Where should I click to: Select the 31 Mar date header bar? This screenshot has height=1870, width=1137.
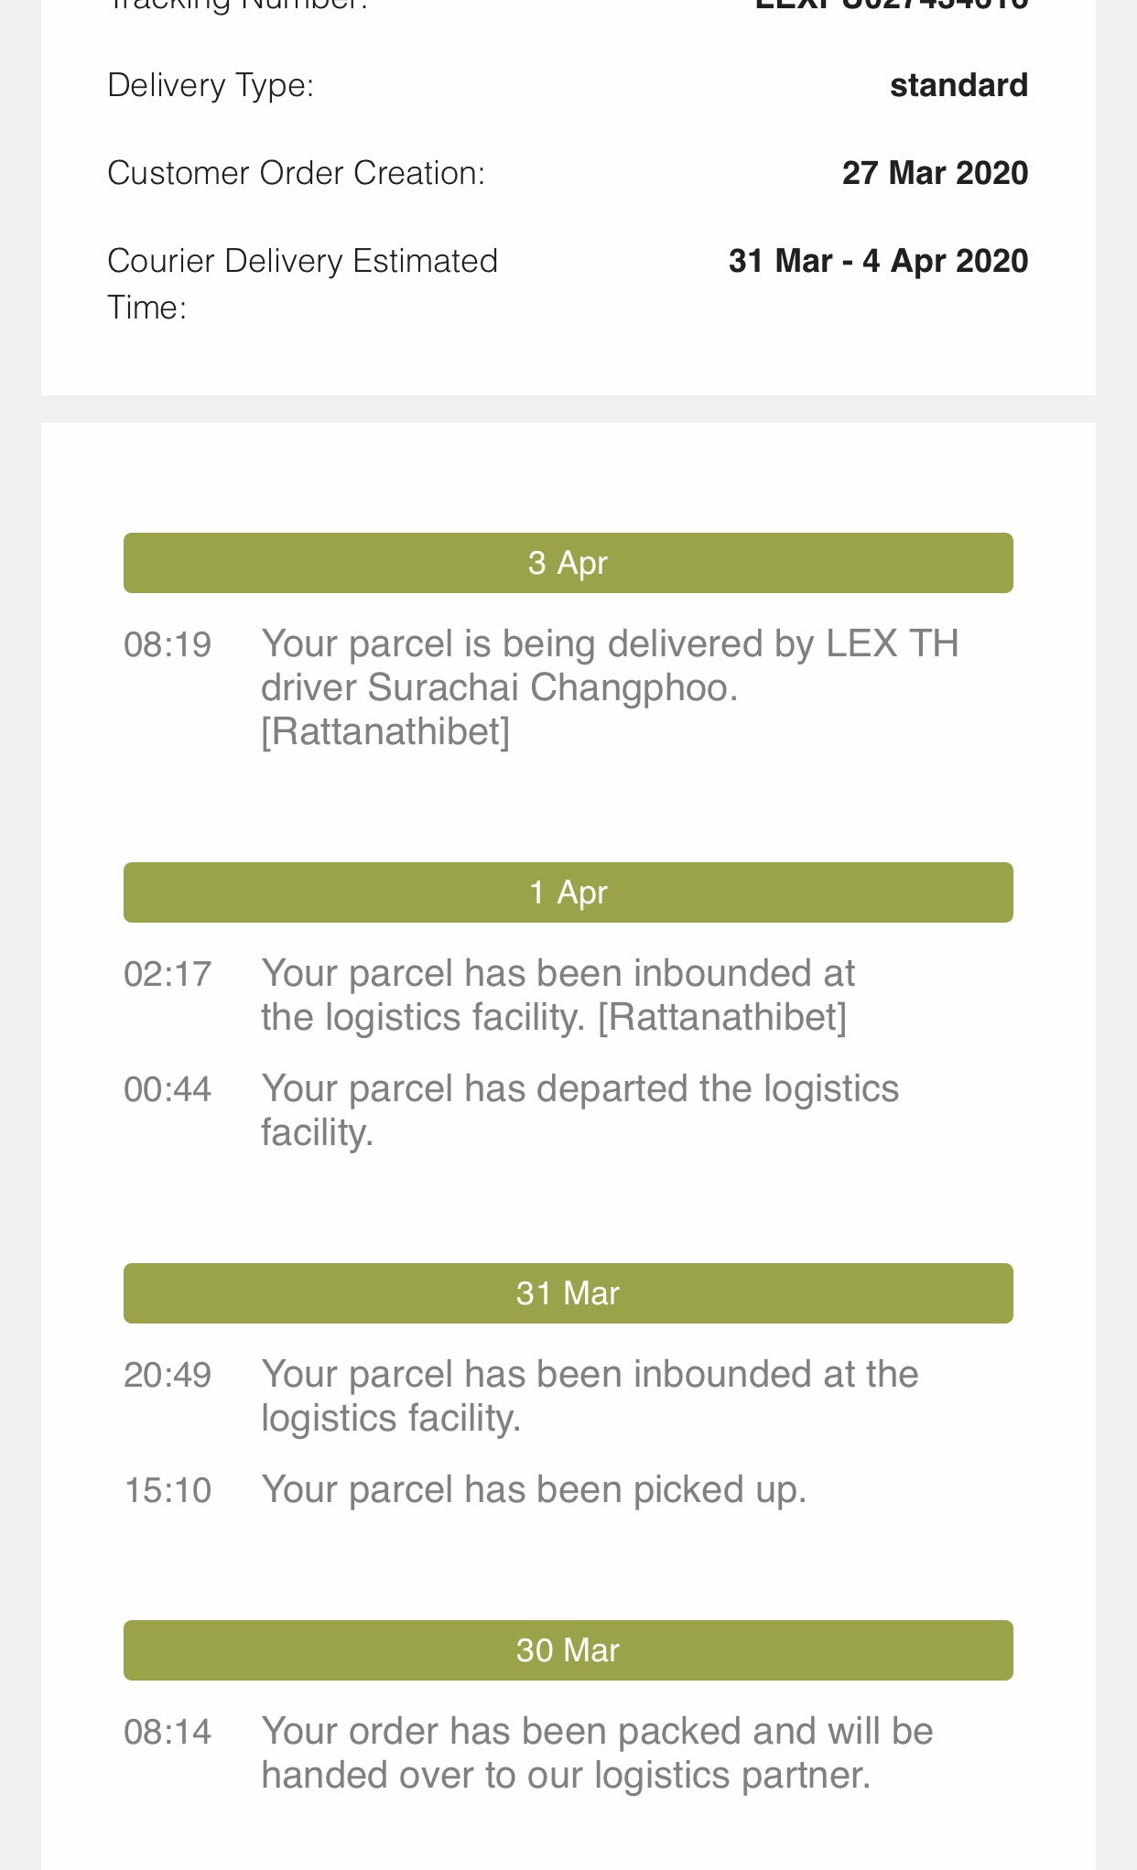click(568, 1293)
